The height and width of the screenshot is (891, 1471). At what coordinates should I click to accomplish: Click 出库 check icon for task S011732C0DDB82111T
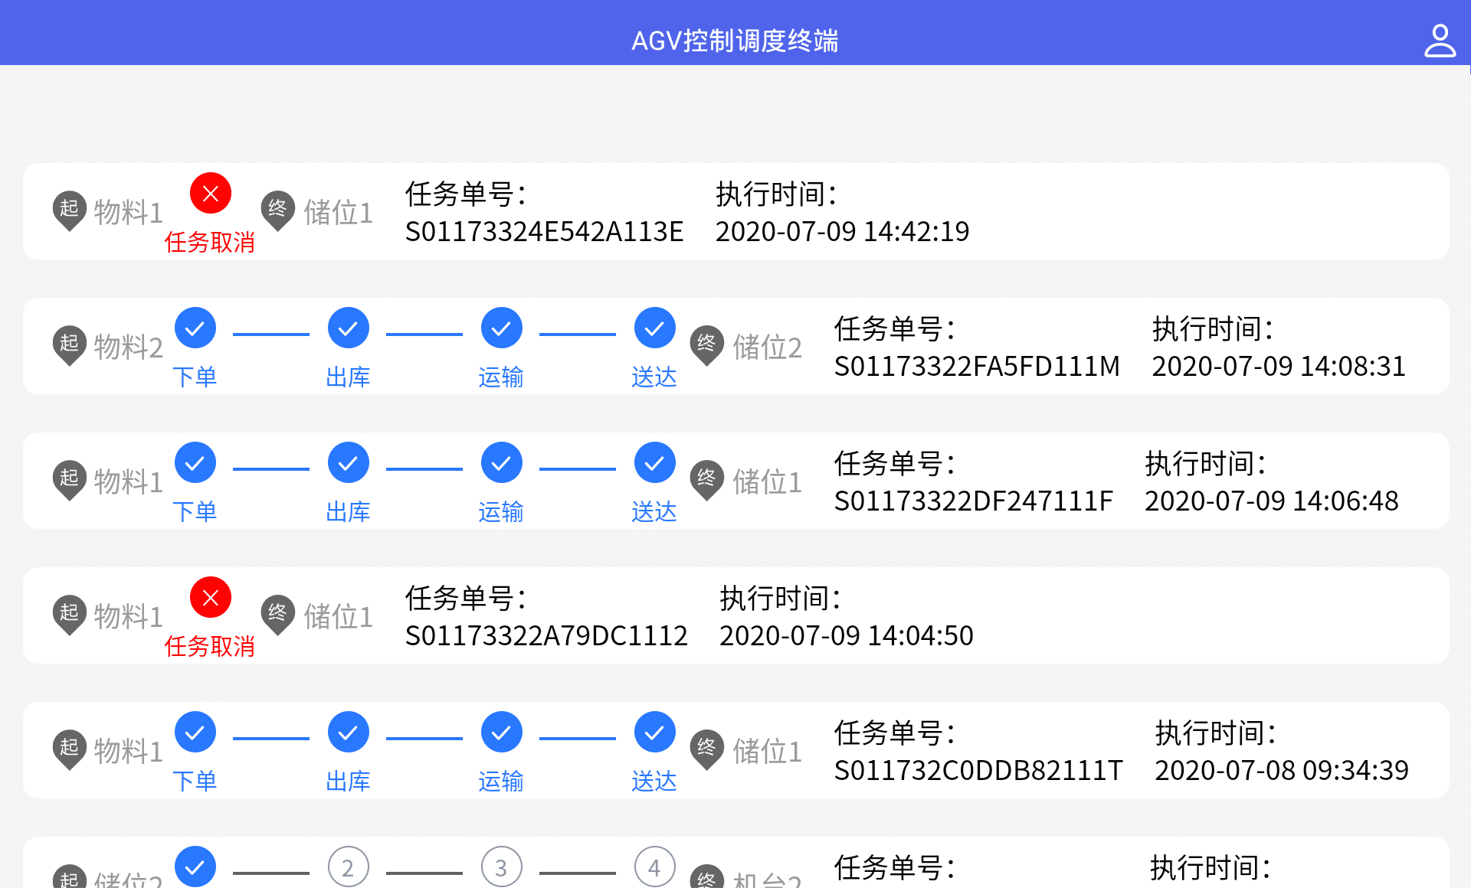349,733
